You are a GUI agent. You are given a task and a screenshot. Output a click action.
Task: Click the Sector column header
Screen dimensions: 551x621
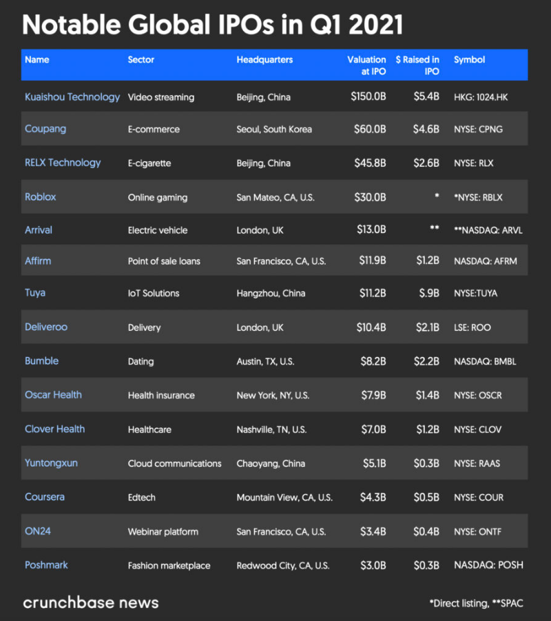pos(141,60)
